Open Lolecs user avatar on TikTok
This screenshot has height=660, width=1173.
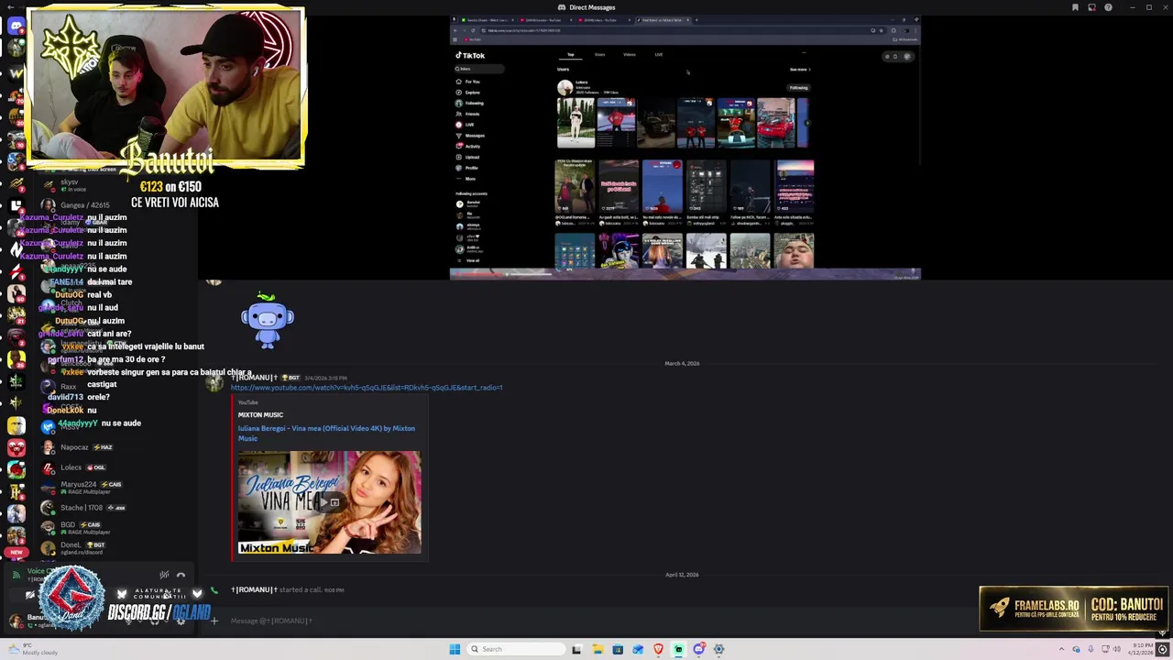pos(565,87)
